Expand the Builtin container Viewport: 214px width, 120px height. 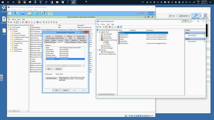pos(10,31)
